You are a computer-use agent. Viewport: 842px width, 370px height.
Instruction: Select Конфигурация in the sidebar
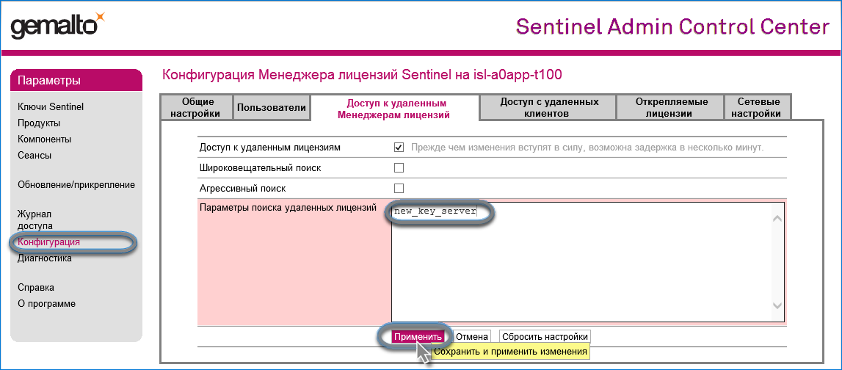point(49,242)
